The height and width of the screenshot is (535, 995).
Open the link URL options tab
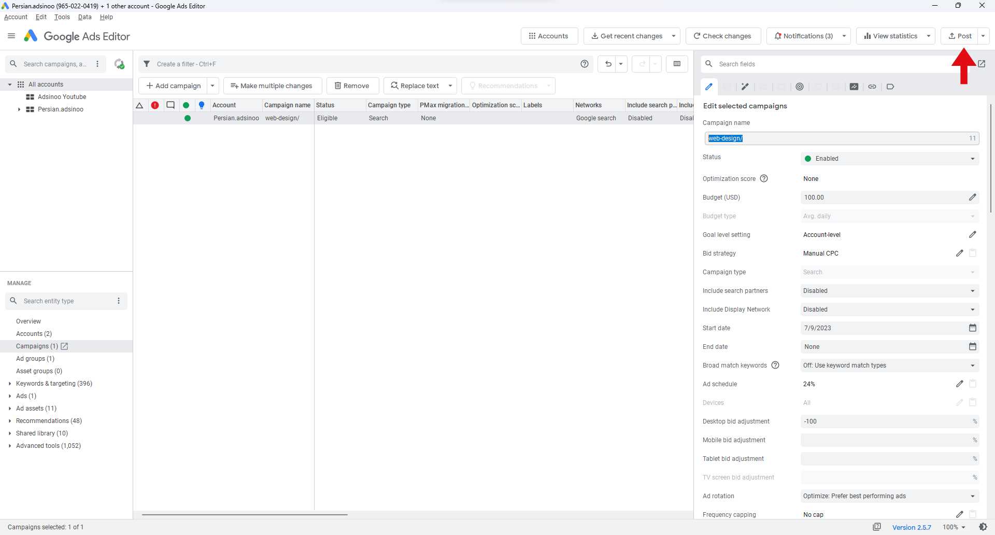[872, 87]
